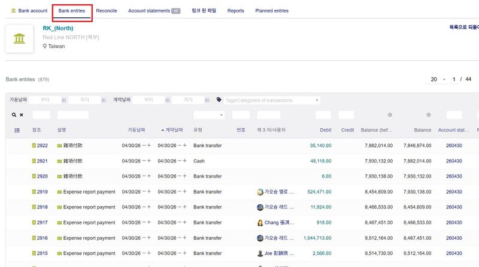Open bank entry 2919

coord(42,192)
